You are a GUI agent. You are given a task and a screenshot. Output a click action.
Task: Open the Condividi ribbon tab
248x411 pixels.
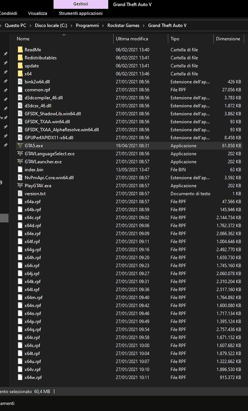click(x=8, y=13)
